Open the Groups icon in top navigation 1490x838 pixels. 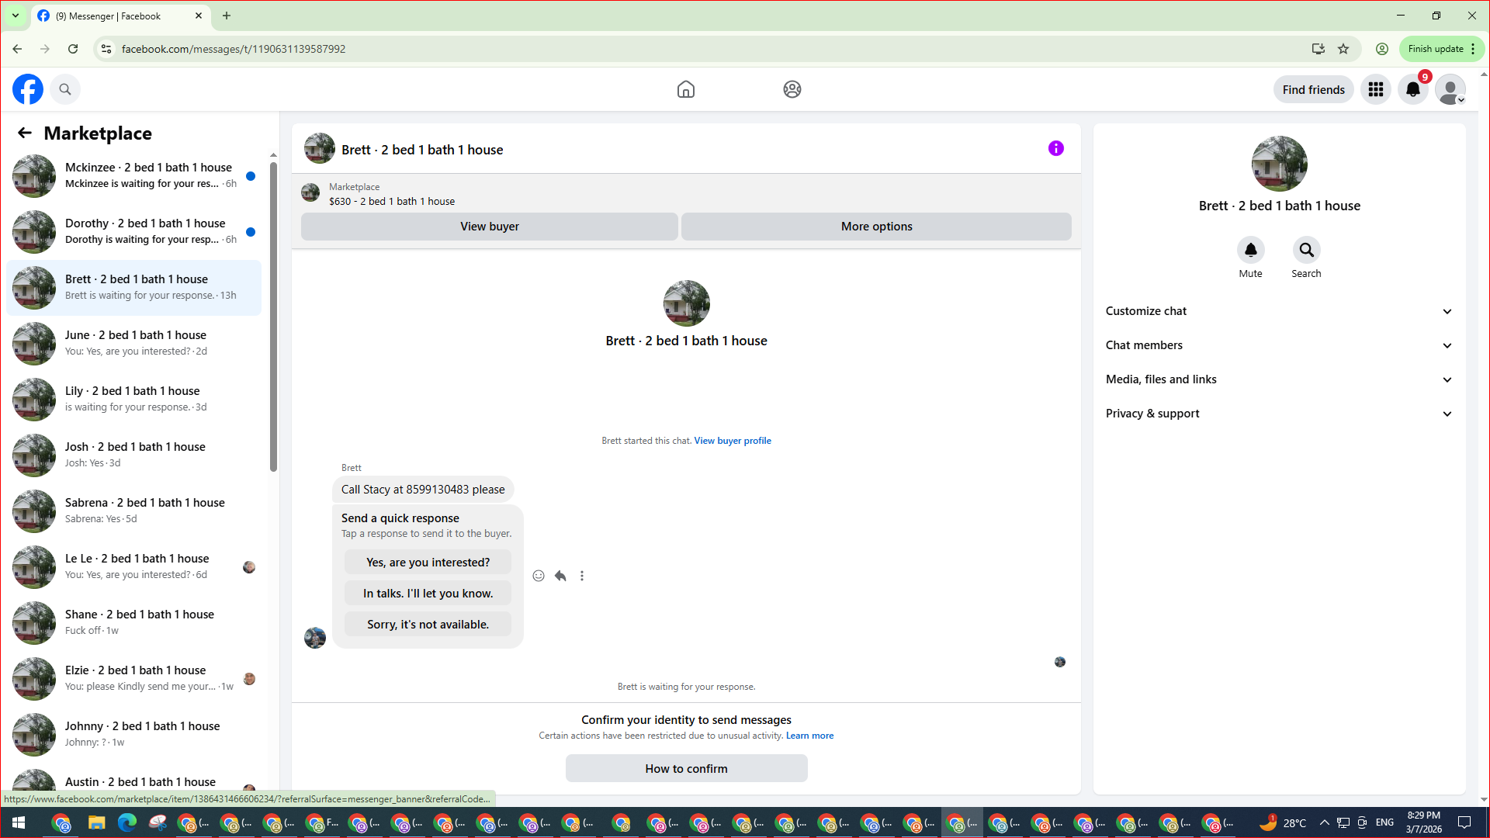[x=792, y=89]
